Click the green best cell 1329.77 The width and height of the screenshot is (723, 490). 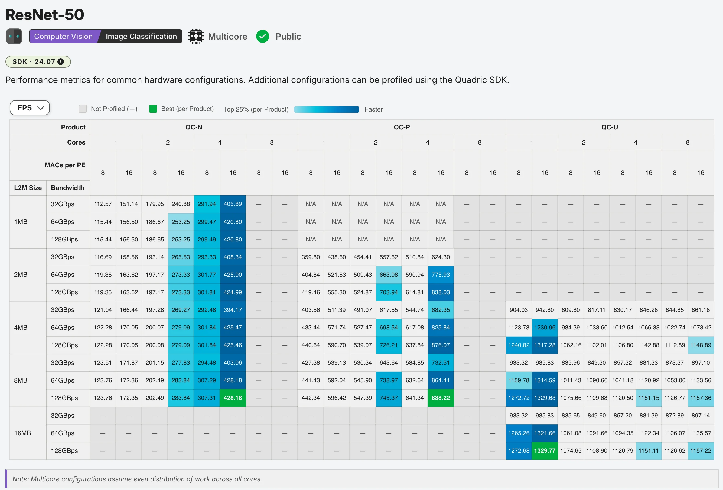[545, 451]
